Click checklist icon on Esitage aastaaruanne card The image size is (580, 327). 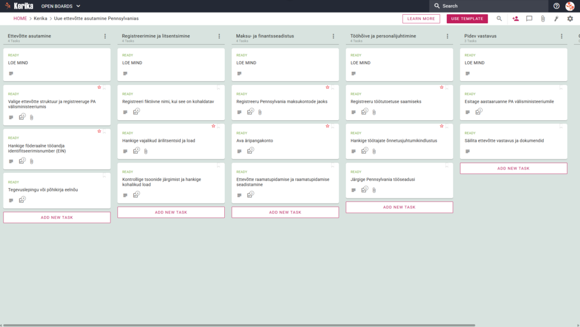[x=478, y=111]
